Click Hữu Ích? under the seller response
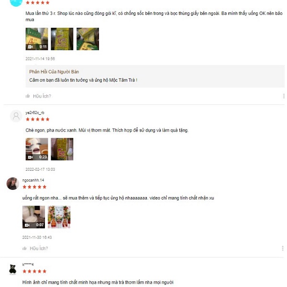The image size is (287, 287). pos(42,96)
